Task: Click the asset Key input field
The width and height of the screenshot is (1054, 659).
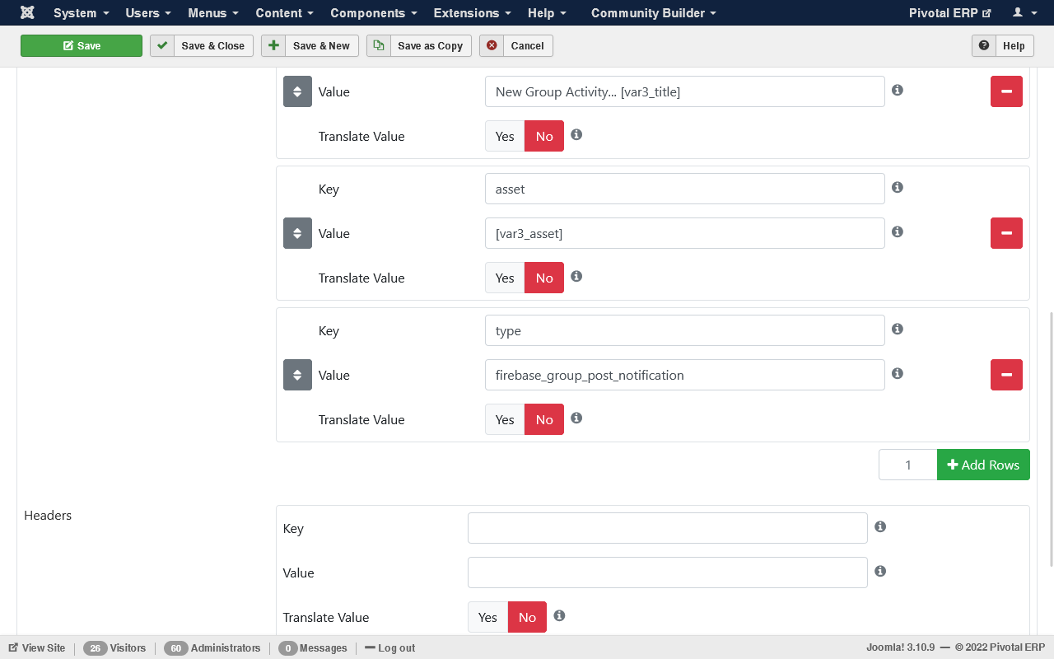Action: [685, 189]
